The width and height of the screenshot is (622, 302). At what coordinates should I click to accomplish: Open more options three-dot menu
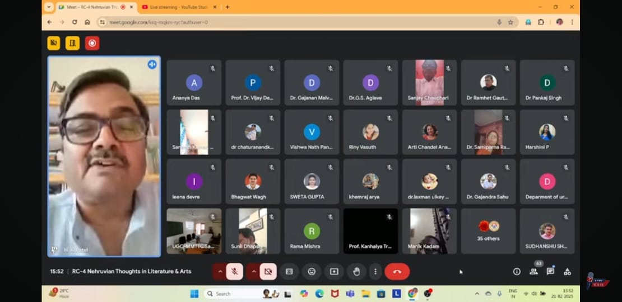coord(375,271)
